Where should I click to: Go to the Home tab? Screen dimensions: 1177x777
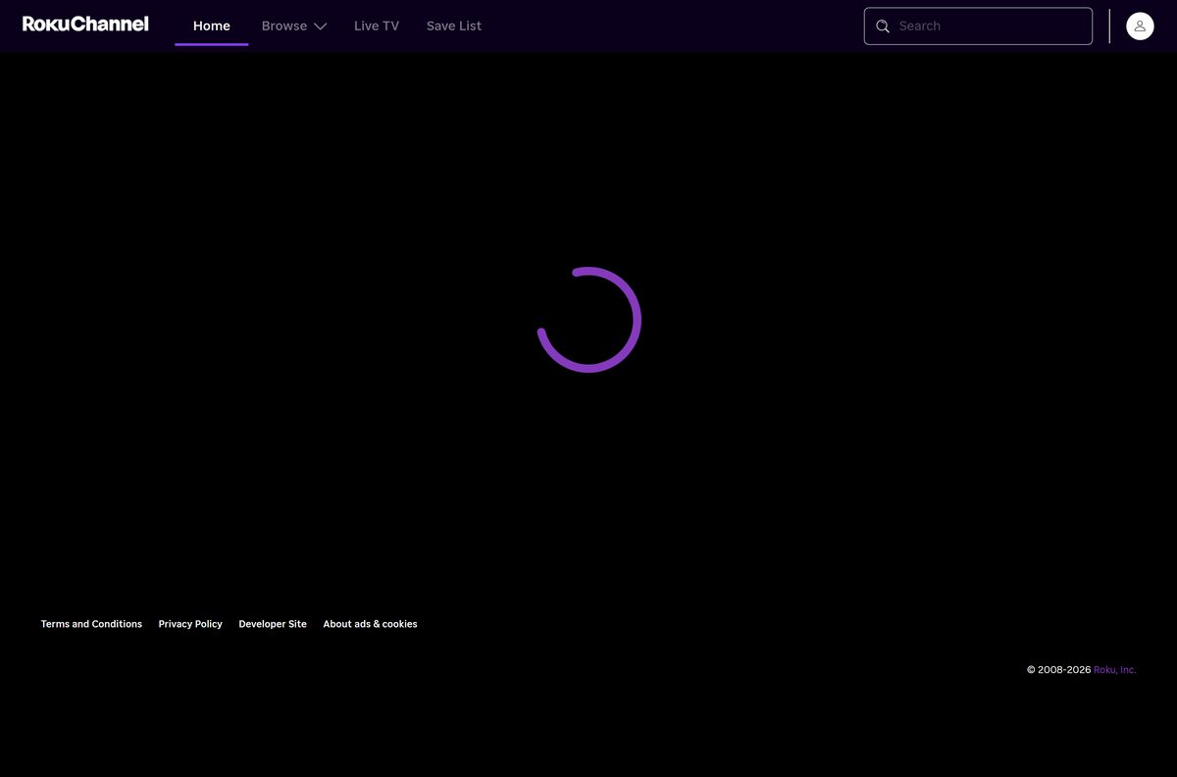click(x=212, y=26)
